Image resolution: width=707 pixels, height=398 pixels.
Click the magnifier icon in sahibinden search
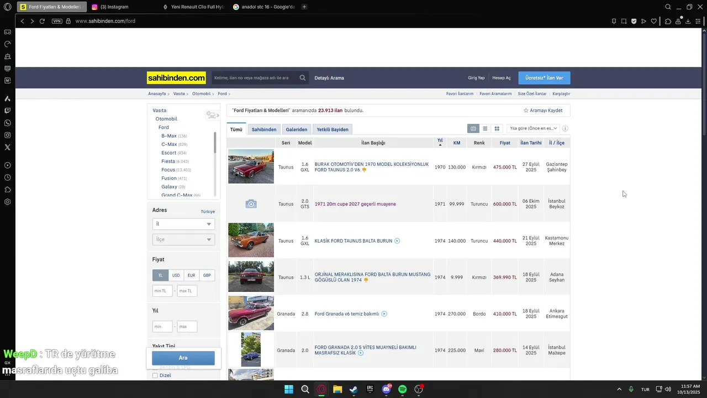[x=303, y=78]
